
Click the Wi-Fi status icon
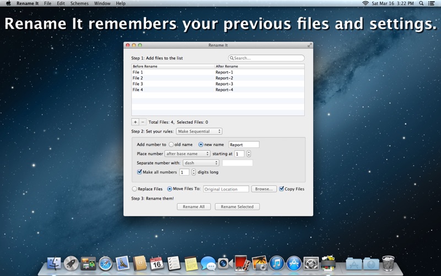click(x=365, y=3)
